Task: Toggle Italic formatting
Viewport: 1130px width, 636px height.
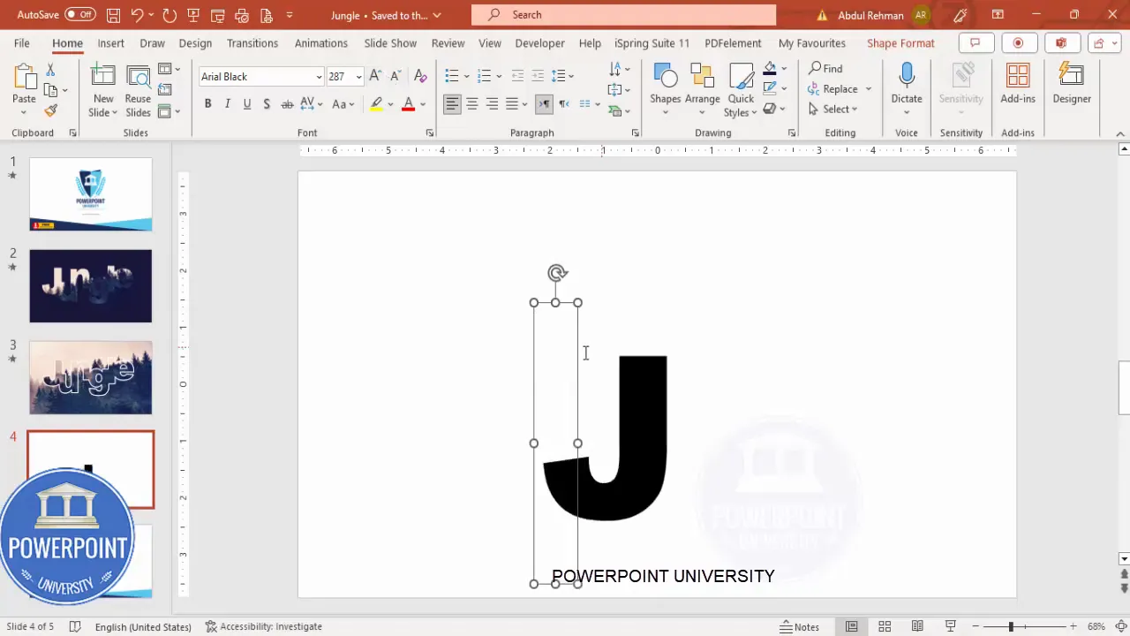Action: click(x=227, y=104)
